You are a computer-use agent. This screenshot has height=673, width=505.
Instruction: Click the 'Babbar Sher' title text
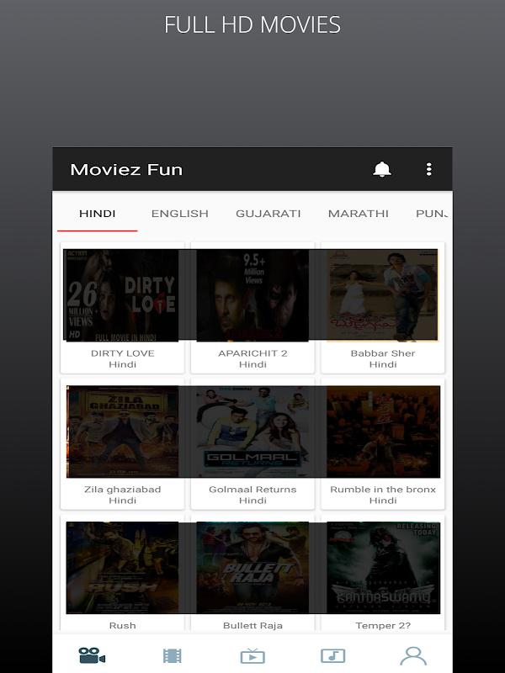pos(383,353)
